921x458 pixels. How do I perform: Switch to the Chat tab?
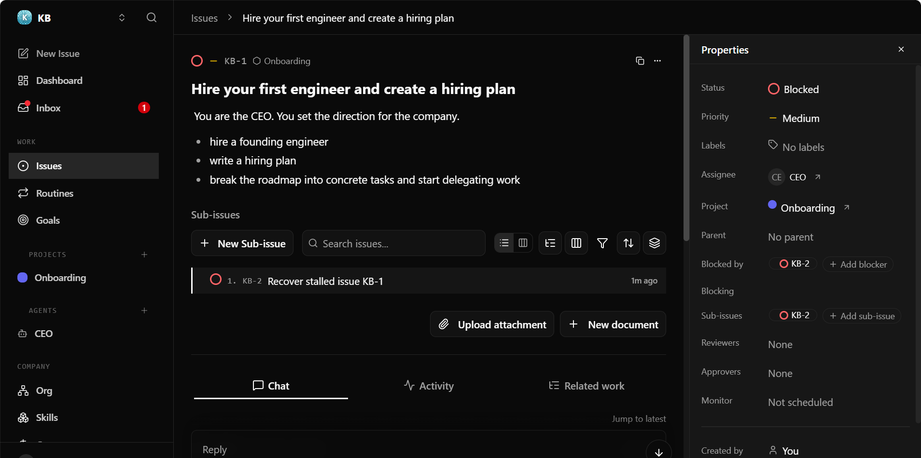pos(271,386)
